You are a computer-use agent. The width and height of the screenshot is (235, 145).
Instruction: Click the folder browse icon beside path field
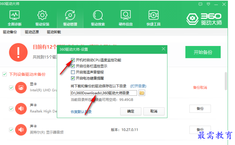coord(142,93)
